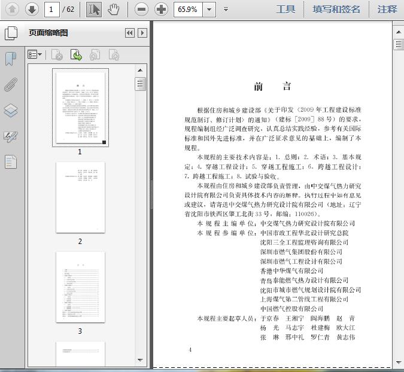The height and width of the screenshot is (372, 404).
Task: Open the 注释 (Comments) pane
Action: pos(387,9)
